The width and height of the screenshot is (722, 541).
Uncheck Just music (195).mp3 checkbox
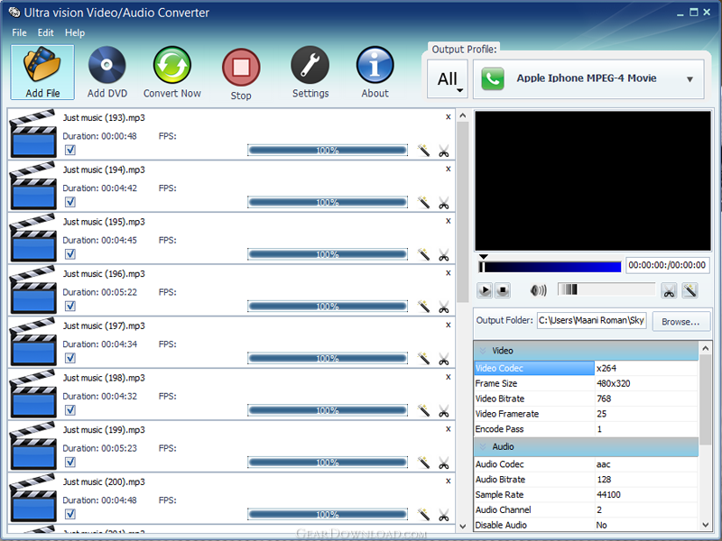[x=70, y=254]
